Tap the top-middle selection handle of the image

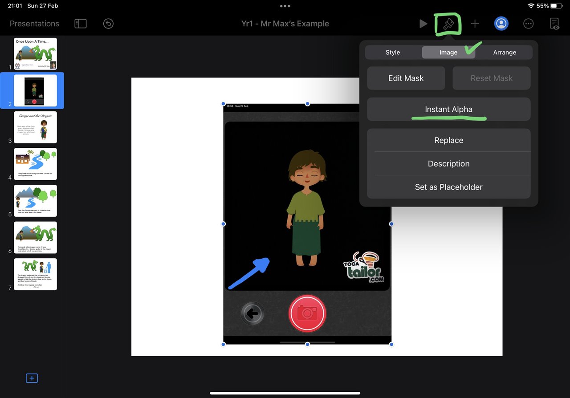coord(307,104)
